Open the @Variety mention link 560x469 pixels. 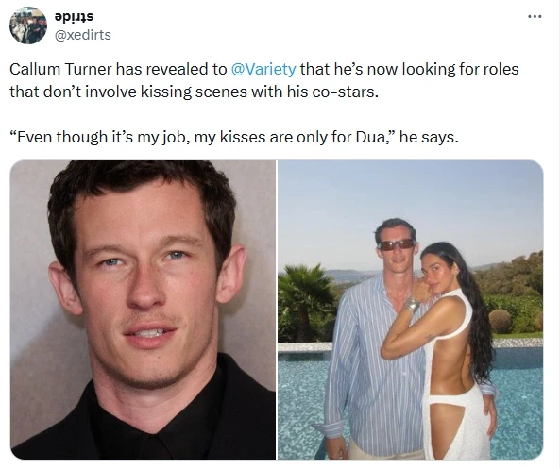tap(263, 69)
